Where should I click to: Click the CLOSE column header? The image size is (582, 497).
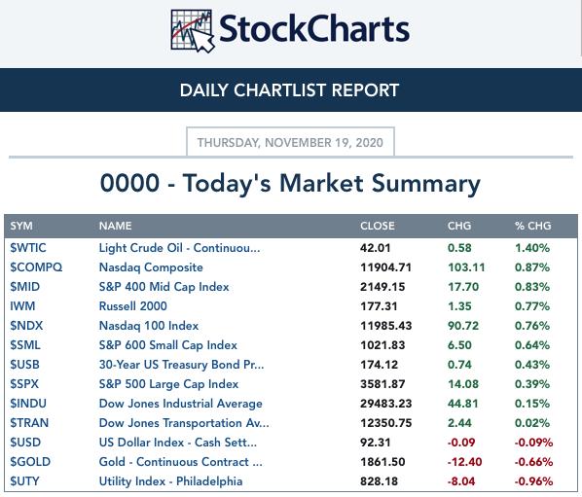coord(377,226)
